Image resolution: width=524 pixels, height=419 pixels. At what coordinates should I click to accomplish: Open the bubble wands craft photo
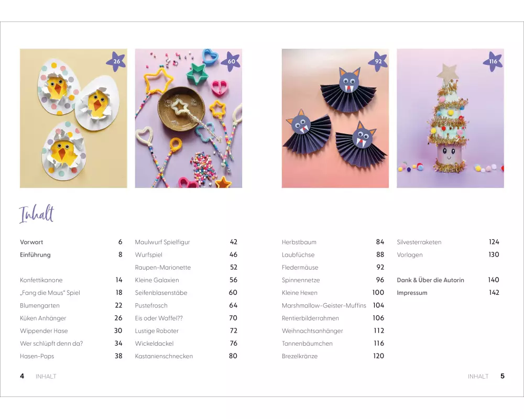(x=189, y=118)
